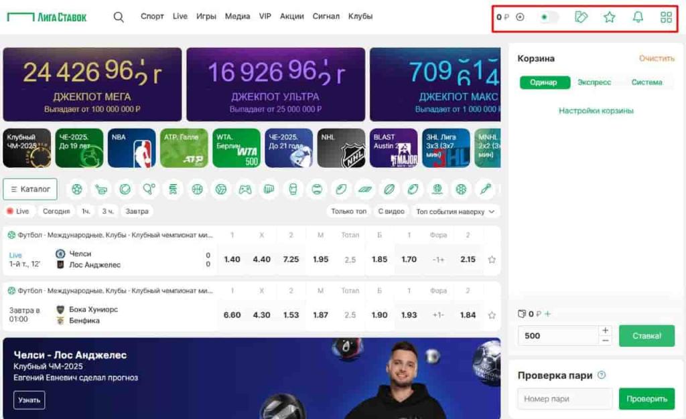Image resolution: width=686 pixels, height=419 pixels.
Task: Open the Клубный ЧМ-2025 tile
Action: [x=27, y=148]
